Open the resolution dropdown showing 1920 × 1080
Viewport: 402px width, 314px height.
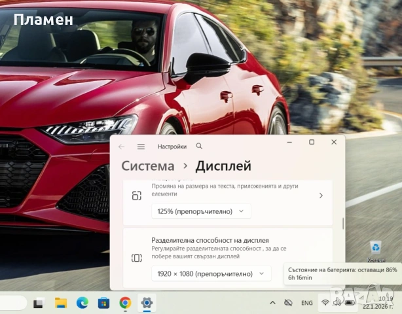coord(211,274)
